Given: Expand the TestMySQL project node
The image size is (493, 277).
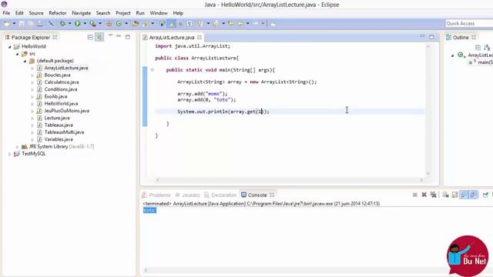Looking at the screenshot, I should 10,154.
